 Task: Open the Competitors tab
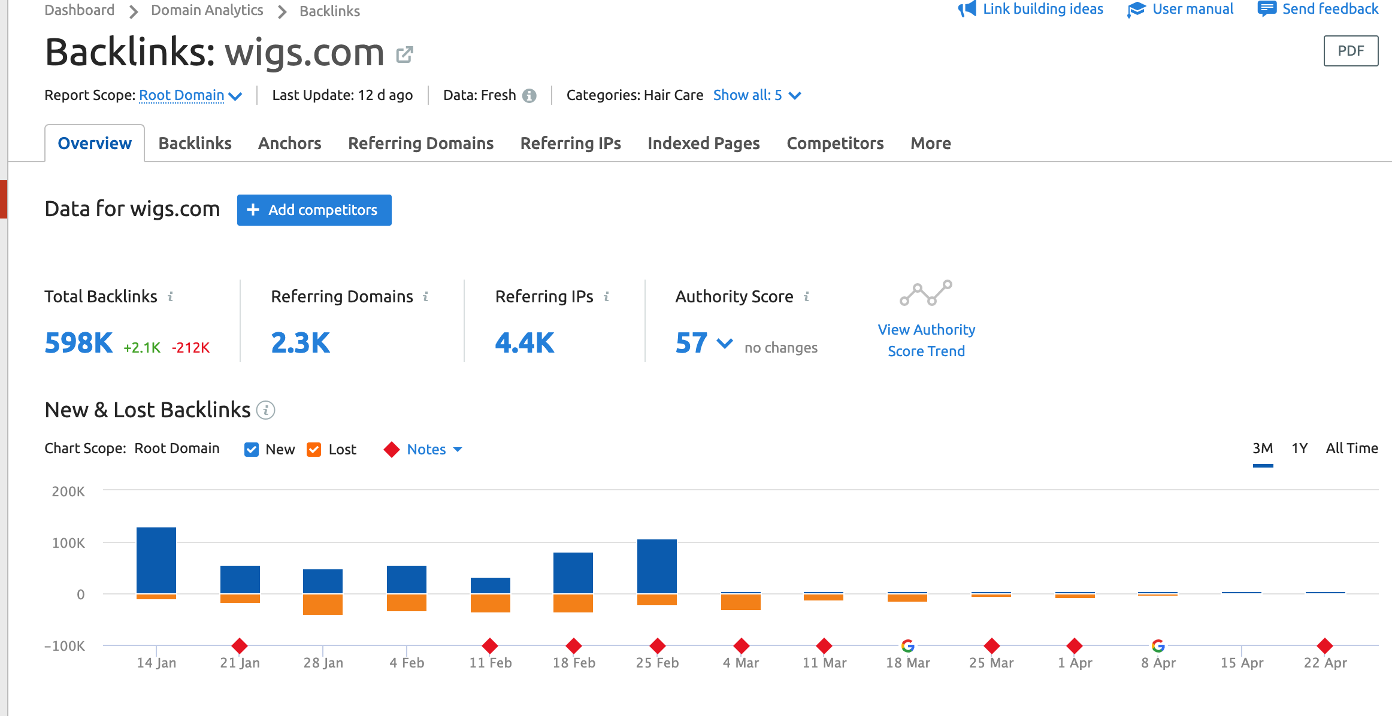pos(835,144)
